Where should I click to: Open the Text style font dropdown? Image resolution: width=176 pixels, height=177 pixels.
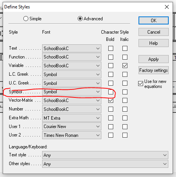pos(72,48)
